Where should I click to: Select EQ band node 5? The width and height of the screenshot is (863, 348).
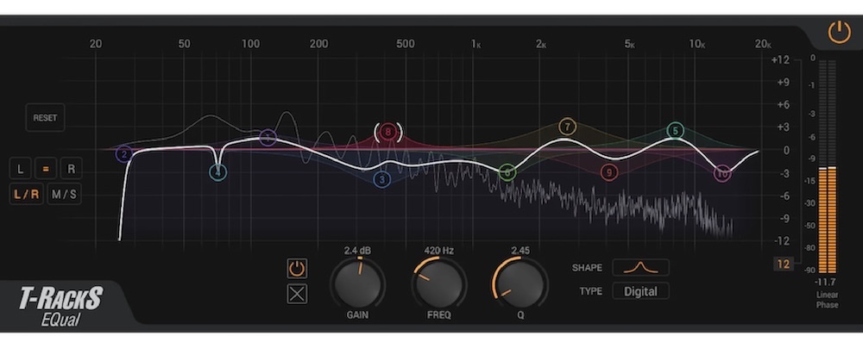tap(676, 131)
